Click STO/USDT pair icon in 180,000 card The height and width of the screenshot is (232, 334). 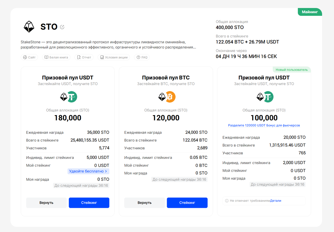coord(68,97)
